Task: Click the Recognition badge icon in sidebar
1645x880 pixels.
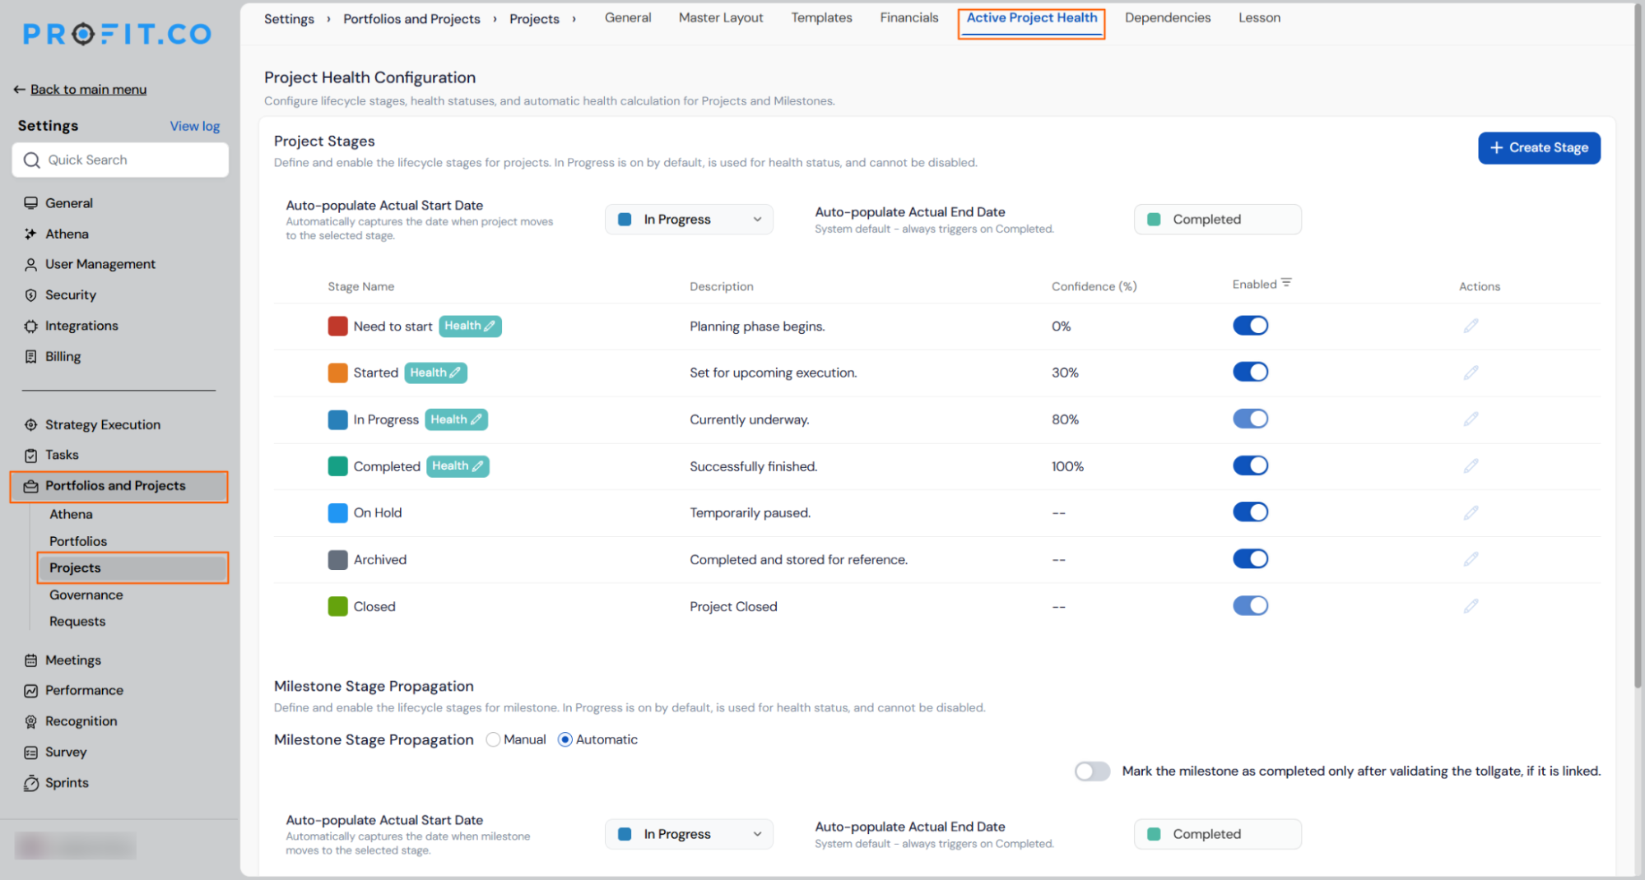Action: [30, 722]
